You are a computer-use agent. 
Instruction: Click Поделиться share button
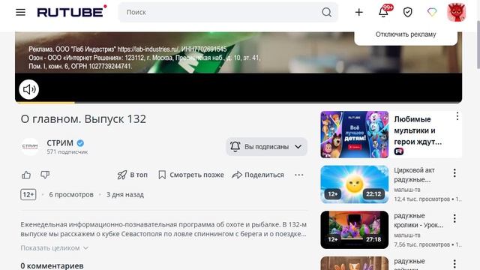[x=258, y=175]
